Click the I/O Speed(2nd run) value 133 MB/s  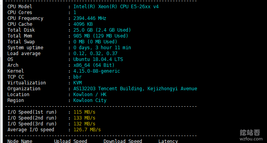84,118
